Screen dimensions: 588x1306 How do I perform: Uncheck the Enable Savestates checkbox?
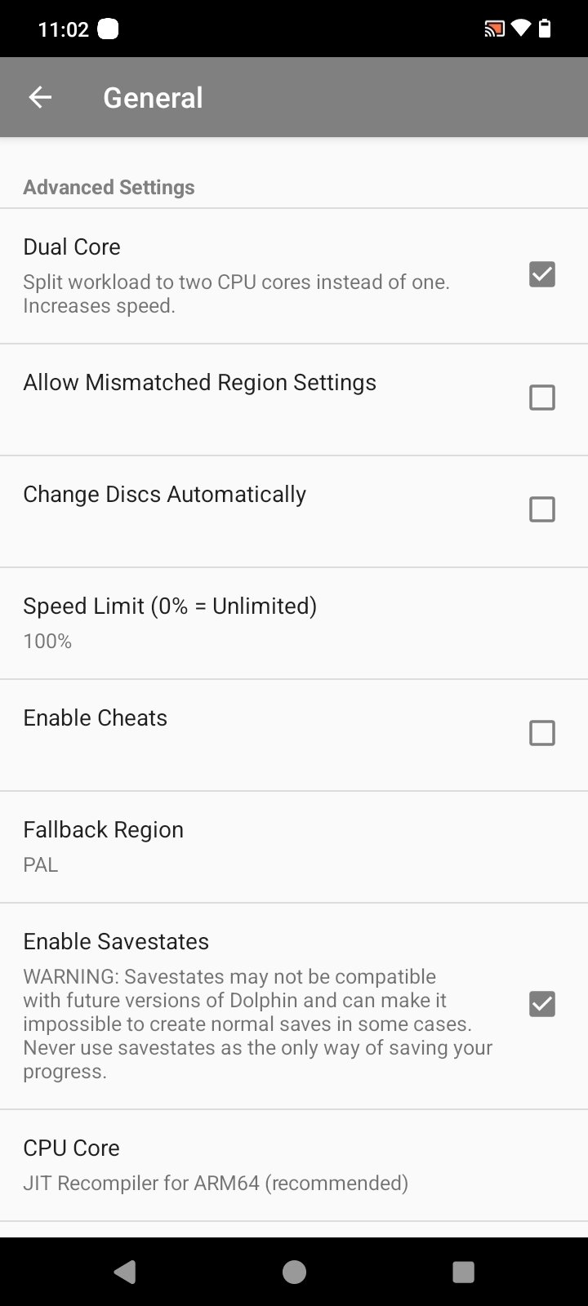[541, 1004]
